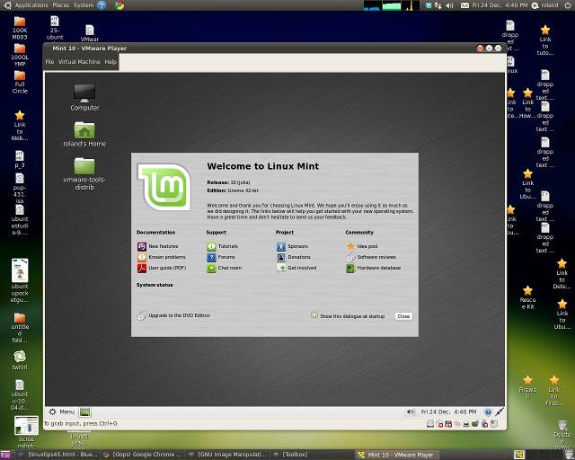
Task: Open the Mint Menu button
Action: click(x=62, y=412)
